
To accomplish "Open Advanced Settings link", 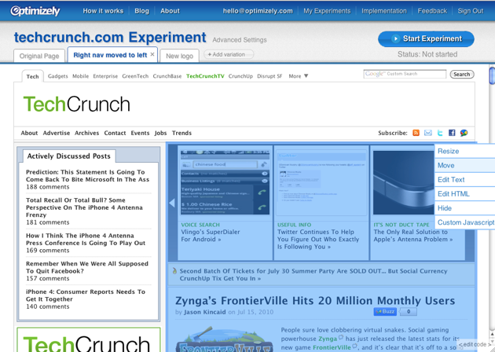I will click(240, 40).
